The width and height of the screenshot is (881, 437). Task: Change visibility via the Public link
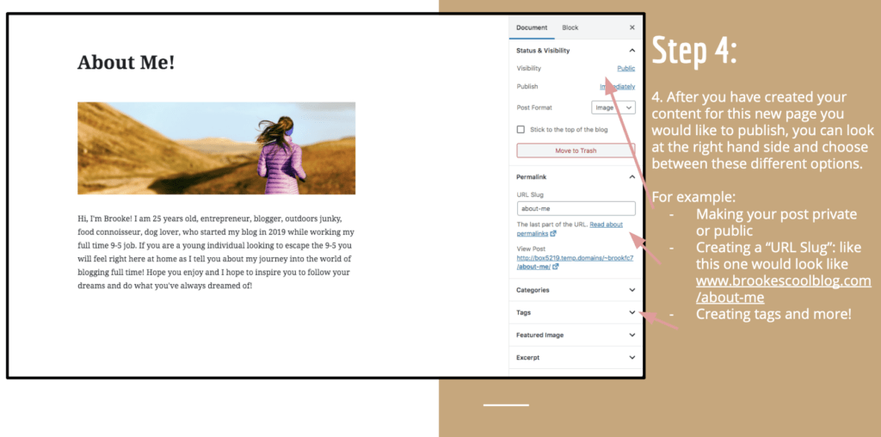point(625,68)
